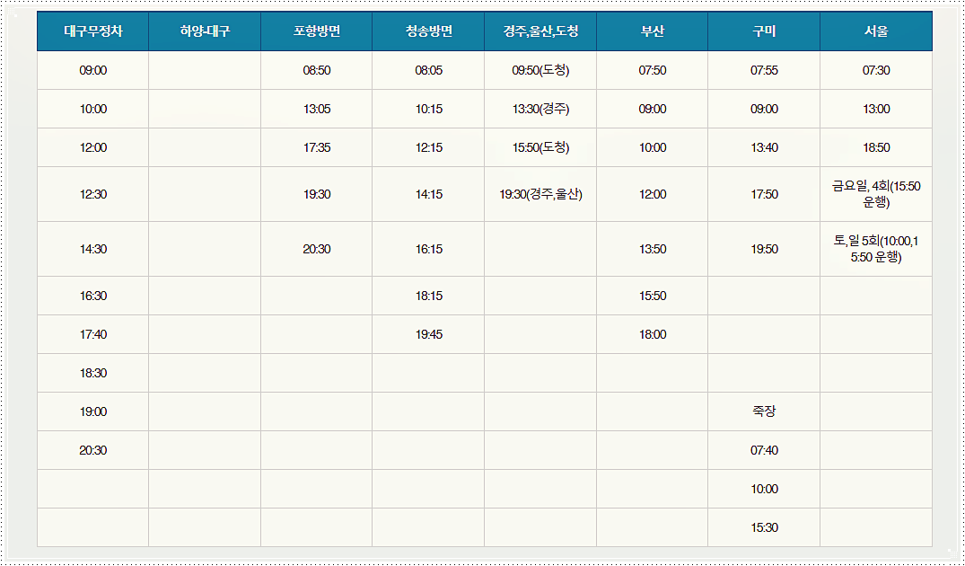Select the 구미 column header
Screen dimensions: 965x566
[764, 31]
